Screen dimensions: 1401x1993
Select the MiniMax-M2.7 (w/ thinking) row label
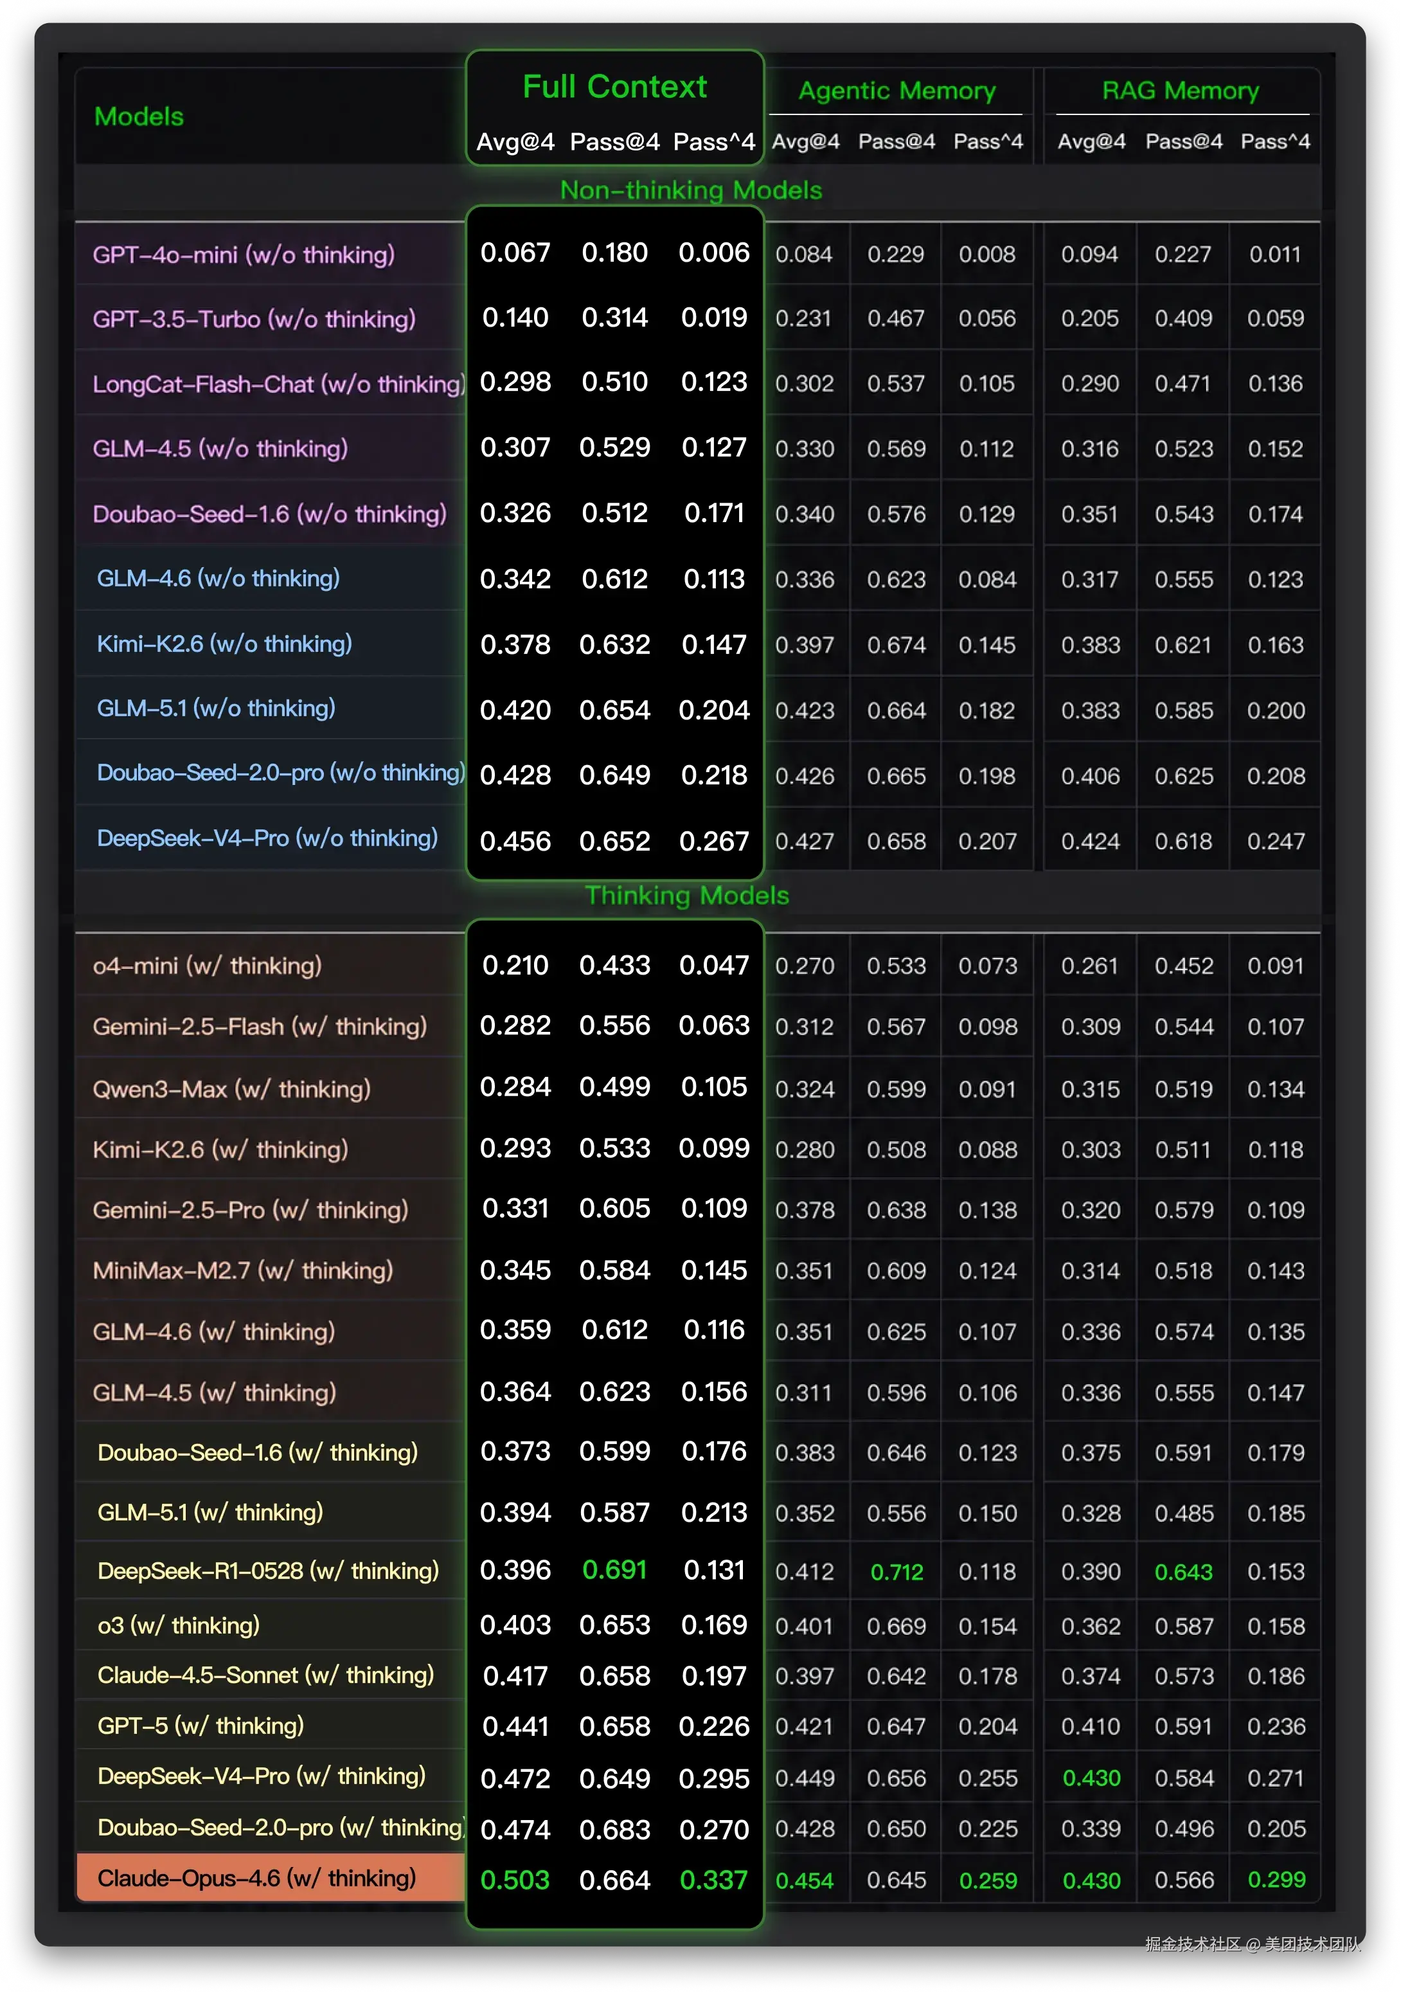tap(243, 1270)
